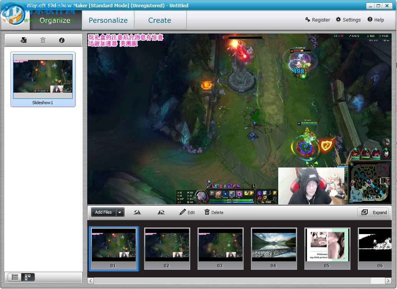
Task: Edit the selected slide with the pencil icon
Action: [187, 212]
